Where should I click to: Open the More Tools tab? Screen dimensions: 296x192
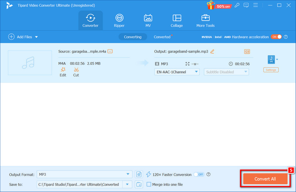point(205,21)
